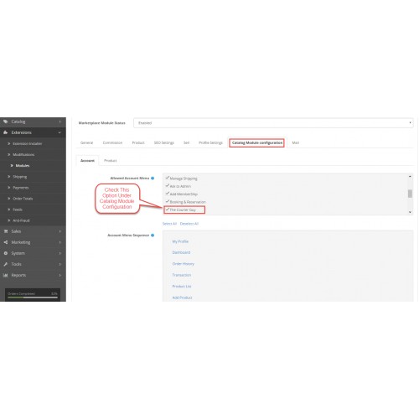Open the Catalog Module configuration tab
The image size is (419, 419).
pyautogui.click(x=257, y=142)
